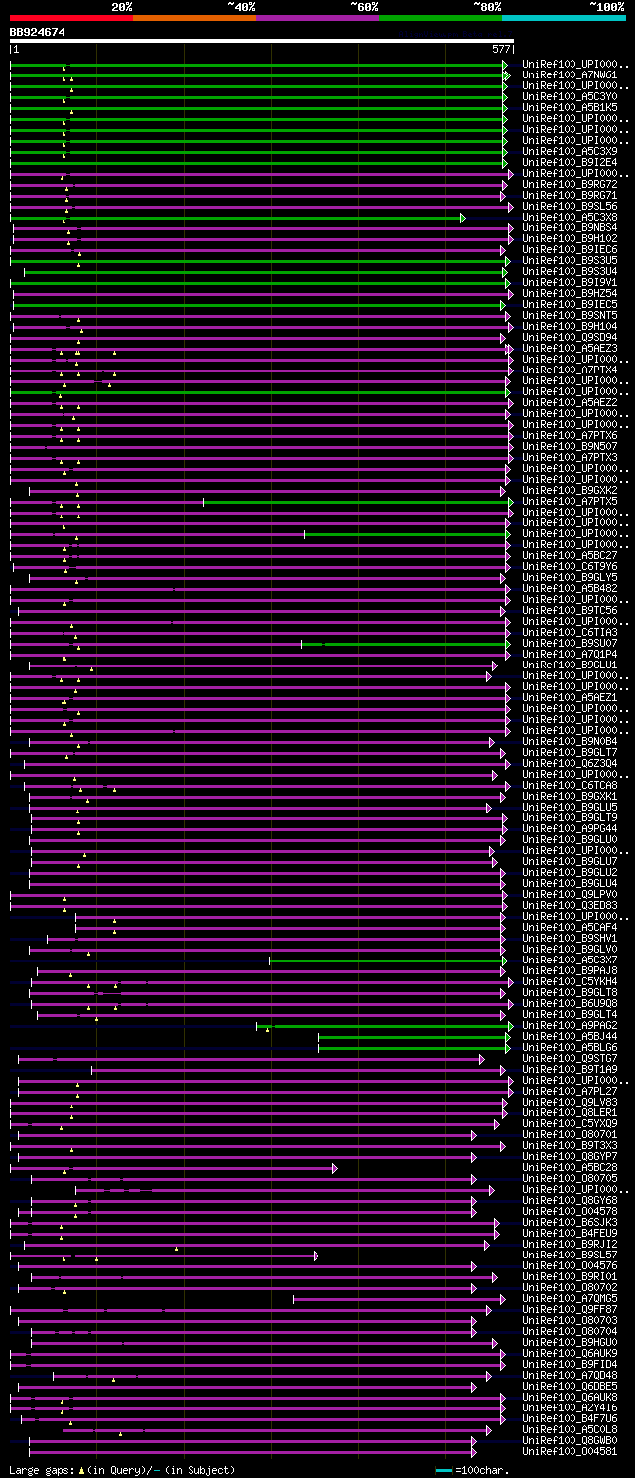
Task: Open hit UniRef100_A5C3Y0
Action: (x=570, y=97)
